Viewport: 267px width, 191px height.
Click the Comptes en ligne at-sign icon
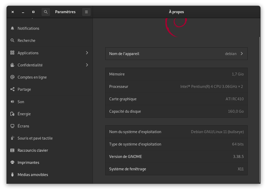pos(12,77)
